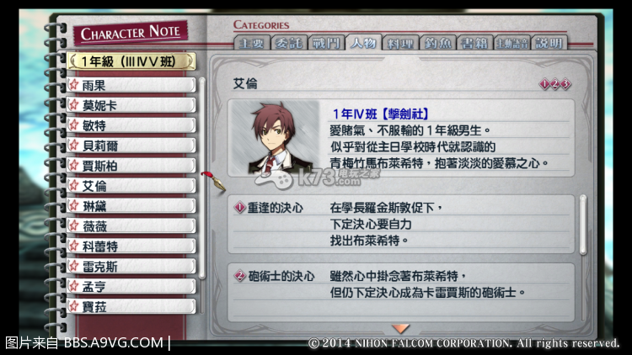Click 艾倫's portrait thumbnail
Viewport: 632px width, 355px height.
pyautogui.click(x=276, y=138)
